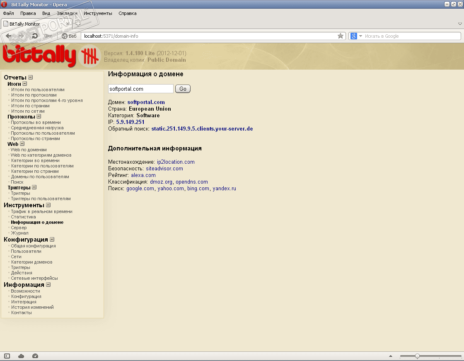This screenshot has width=464, height=361.
Task: Open the view options arrow in status bar
Action: 390,356
